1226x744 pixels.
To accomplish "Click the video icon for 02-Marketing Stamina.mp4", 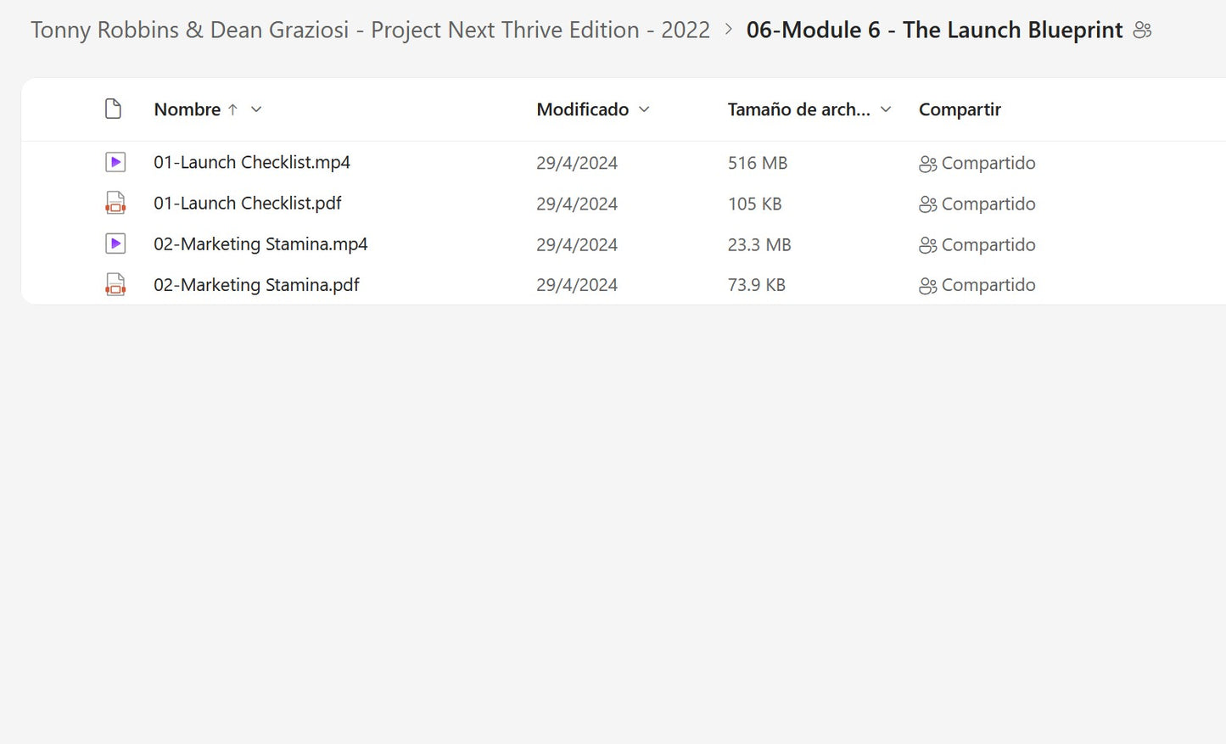I will [x=115, y=243].
